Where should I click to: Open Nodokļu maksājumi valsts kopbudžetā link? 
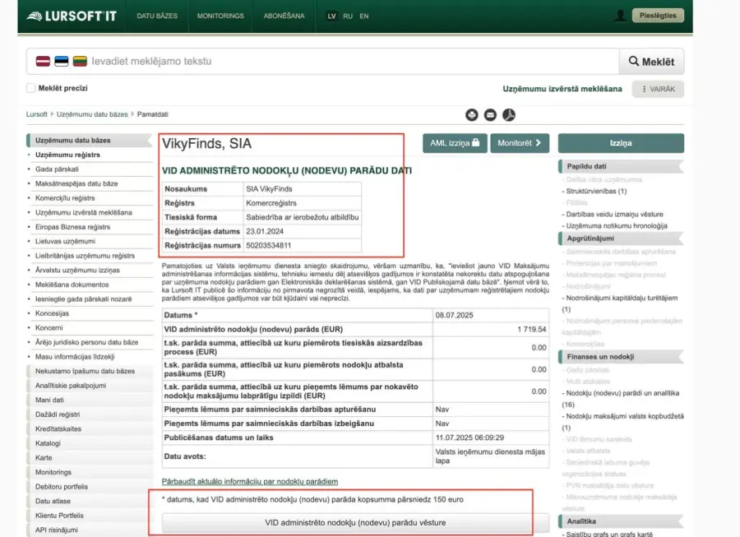pos(623,422)
